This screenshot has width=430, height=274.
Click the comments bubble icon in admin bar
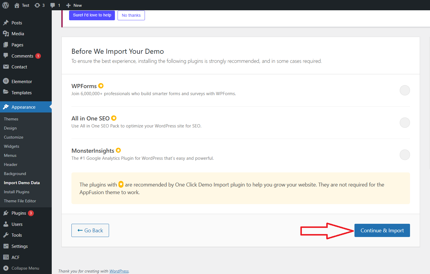53,5
